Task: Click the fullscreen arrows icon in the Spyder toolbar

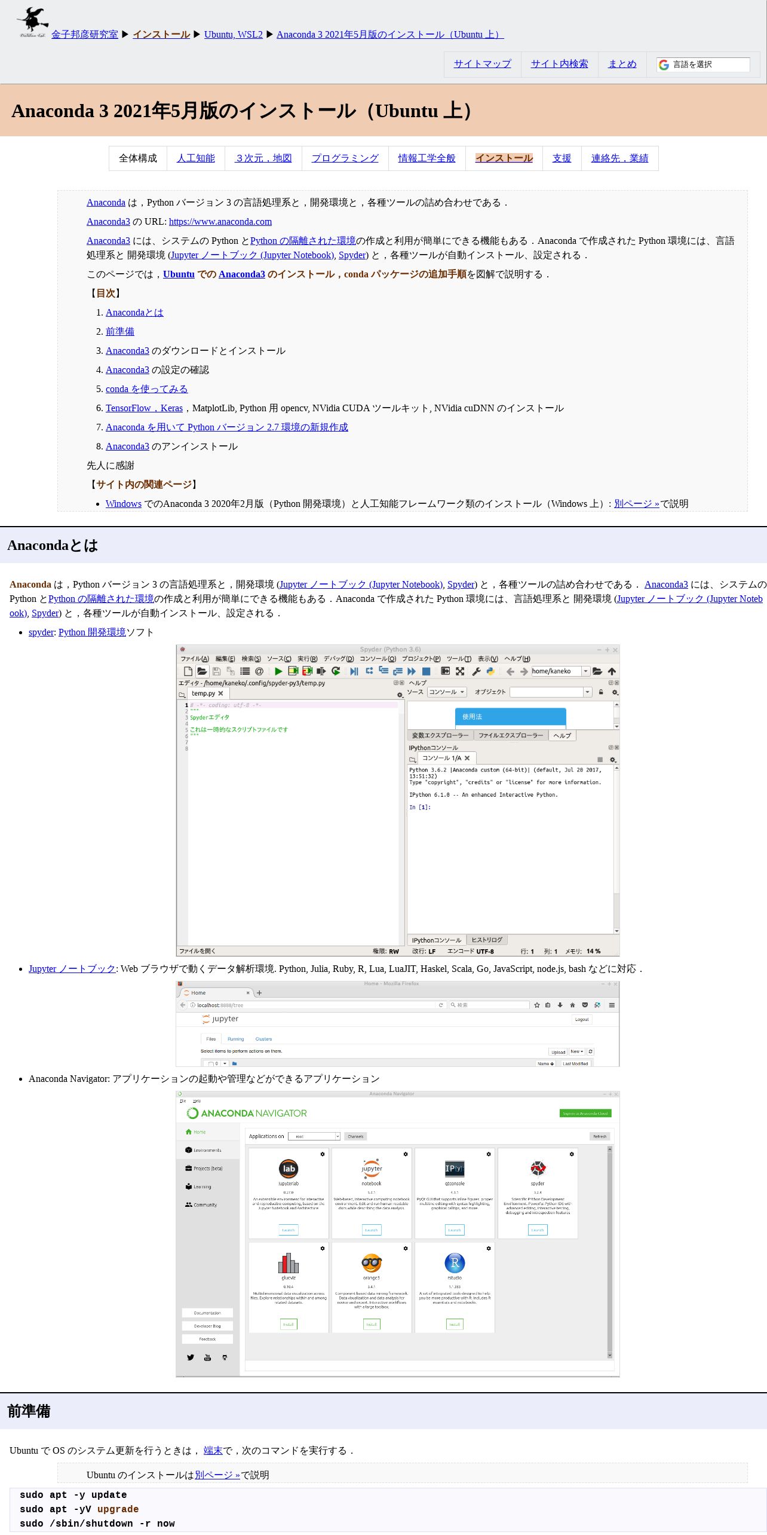Action: click(460, 671)
